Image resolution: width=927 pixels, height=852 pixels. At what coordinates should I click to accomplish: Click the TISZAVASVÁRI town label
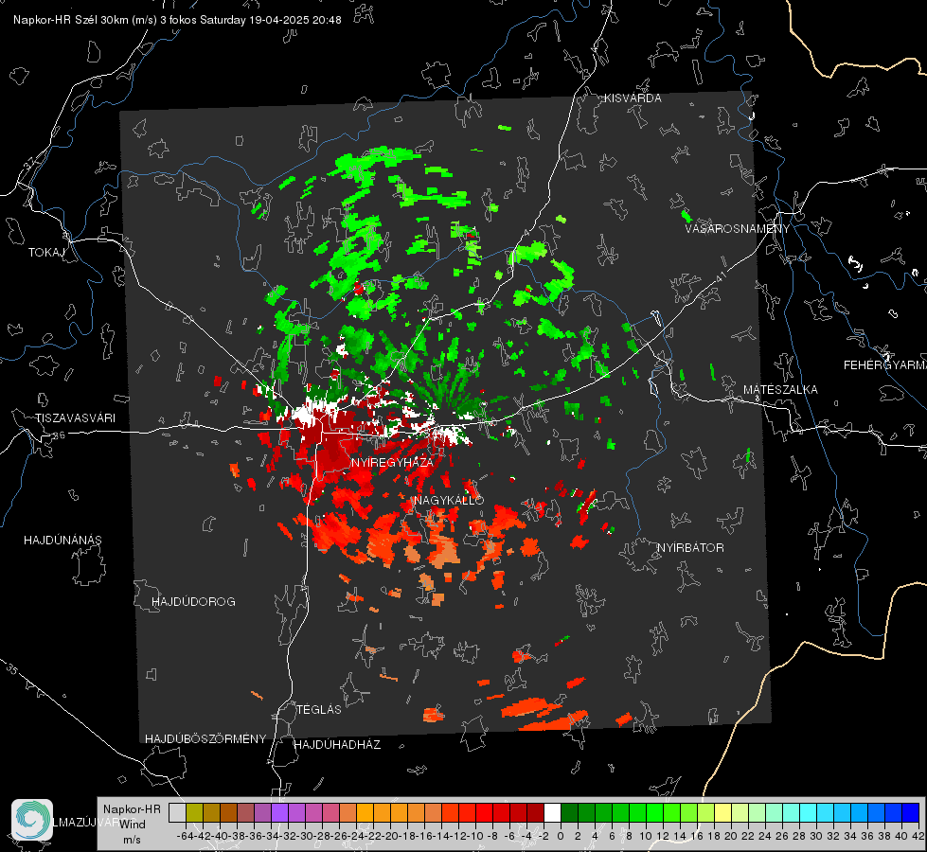(75, 418)
